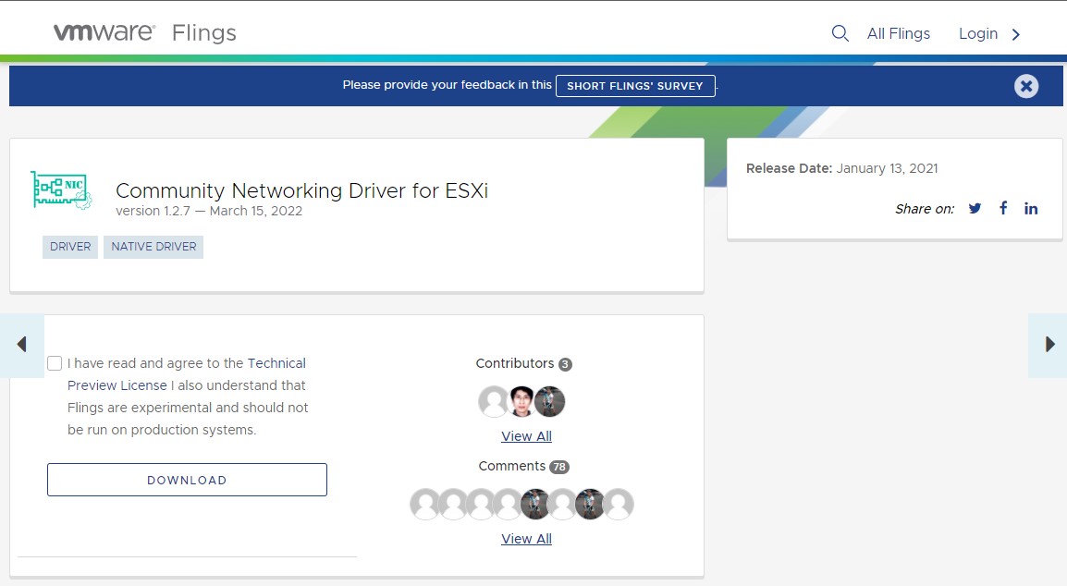Screen dimensions: 1067x586
Task: Click version 1.2.7 — March 15, 2022 text
Action: click(x=209, y=211)
